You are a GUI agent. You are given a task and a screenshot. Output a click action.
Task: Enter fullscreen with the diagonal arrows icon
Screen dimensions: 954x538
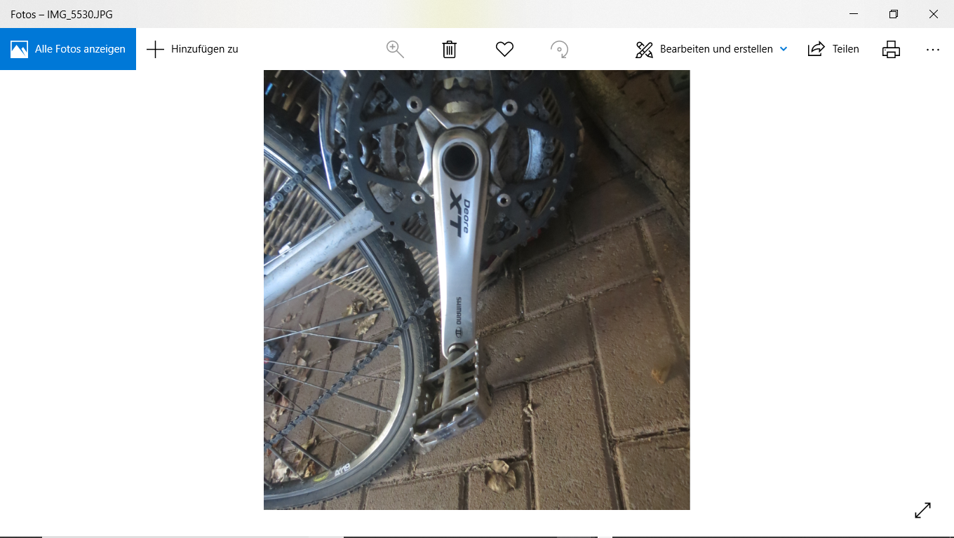[x=922, y=511]
